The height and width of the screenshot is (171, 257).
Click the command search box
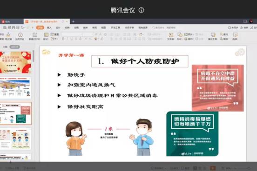pyautogui.click(x=164, y=28)
